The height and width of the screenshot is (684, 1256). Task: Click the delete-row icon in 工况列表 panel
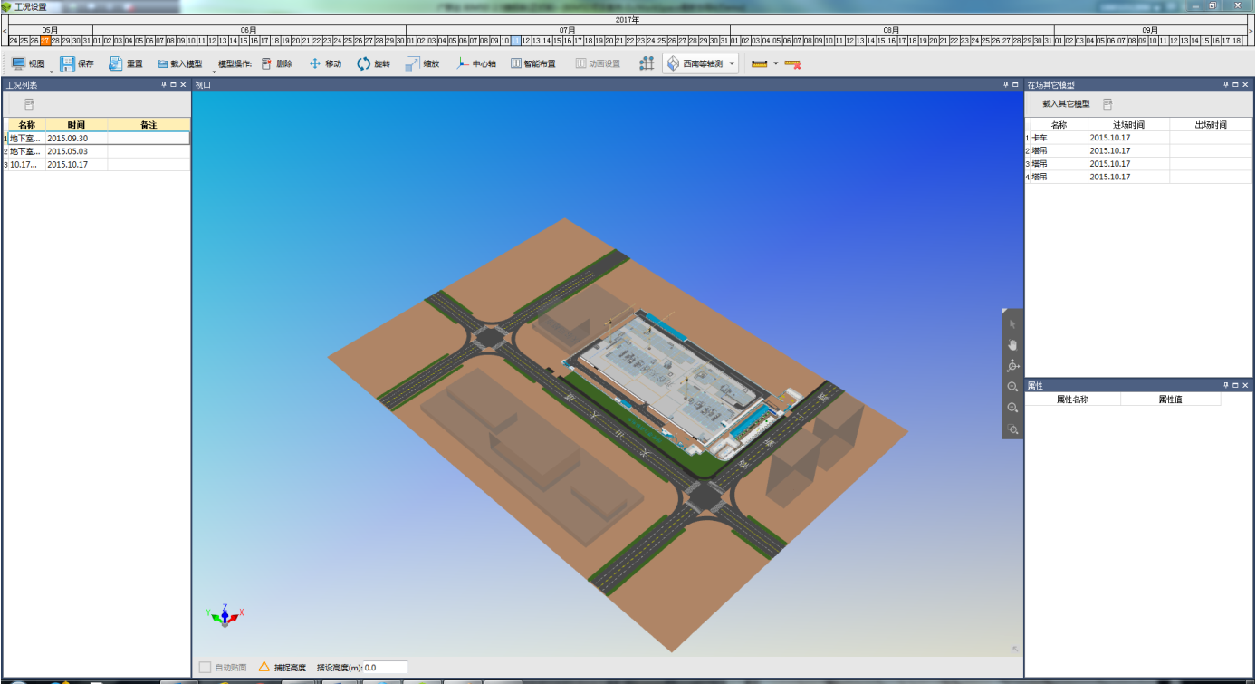point(29,104)
